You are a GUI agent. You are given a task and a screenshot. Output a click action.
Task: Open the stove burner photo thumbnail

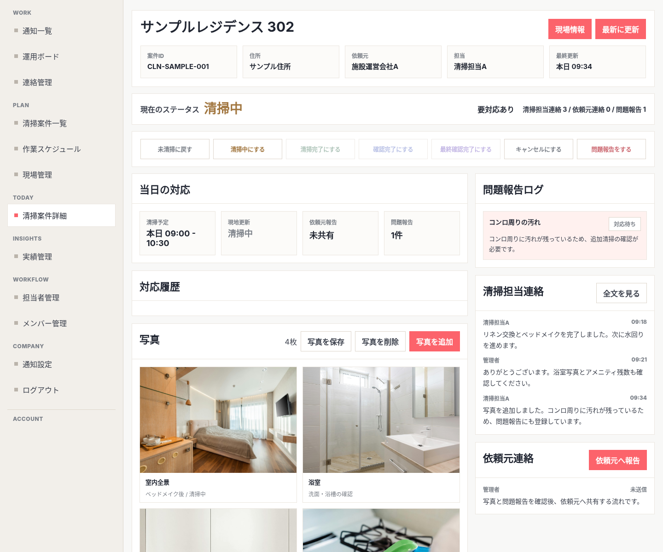(381, 530)
